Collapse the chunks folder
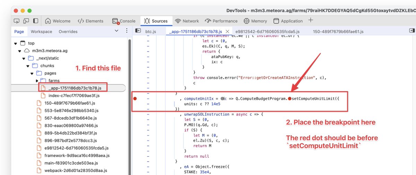The width and height of the screenshot is (416, 175). click(x=28, y=65)
